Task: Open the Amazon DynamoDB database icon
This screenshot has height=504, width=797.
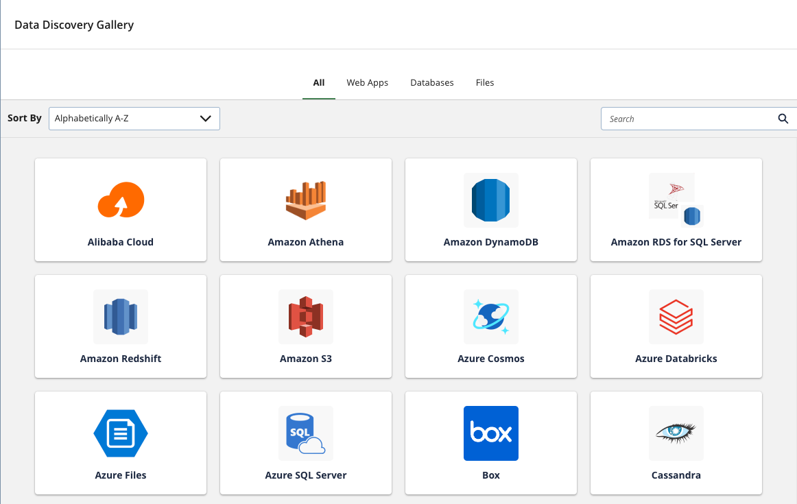Action: click(x=491, y=200)
